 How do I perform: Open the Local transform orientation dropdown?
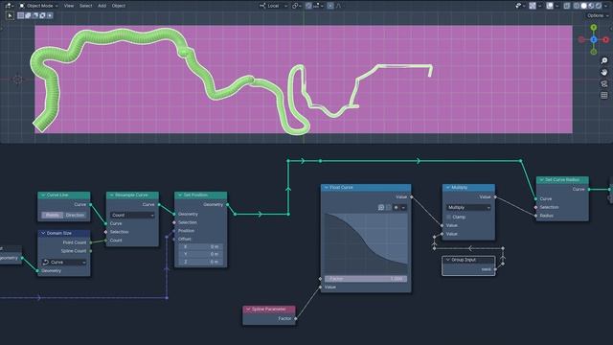point(273,6)
